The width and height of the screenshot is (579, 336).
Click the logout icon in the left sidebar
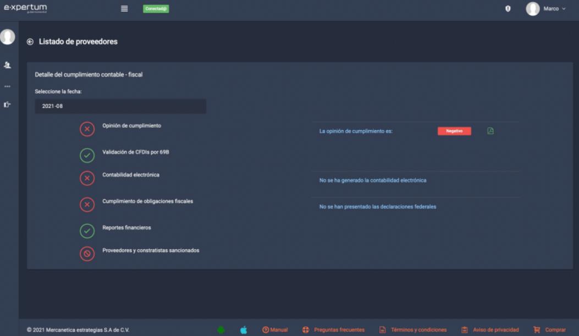[x=7, y=105]
